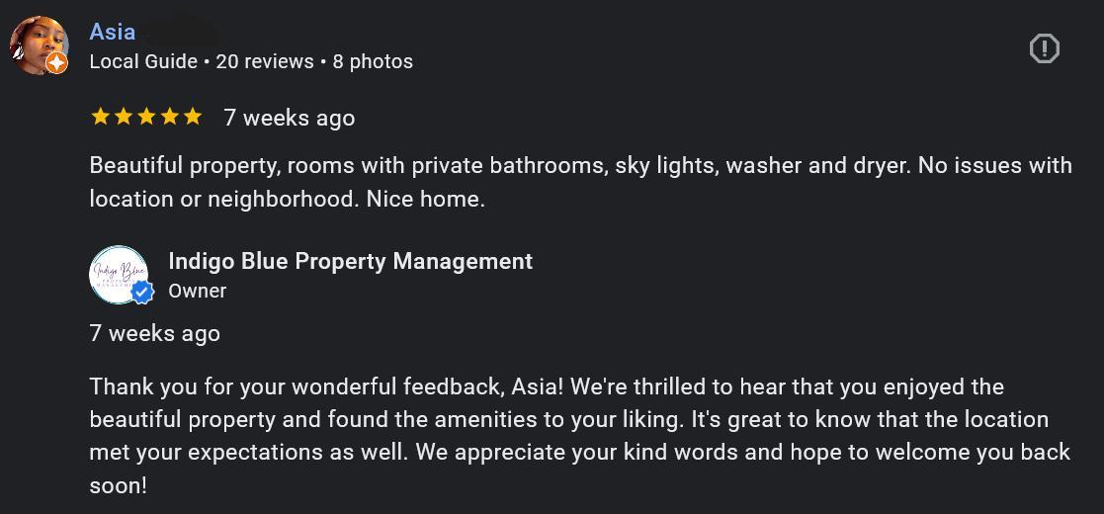Click the Owner label under business name
The image size is (1104, 514).
198,291
